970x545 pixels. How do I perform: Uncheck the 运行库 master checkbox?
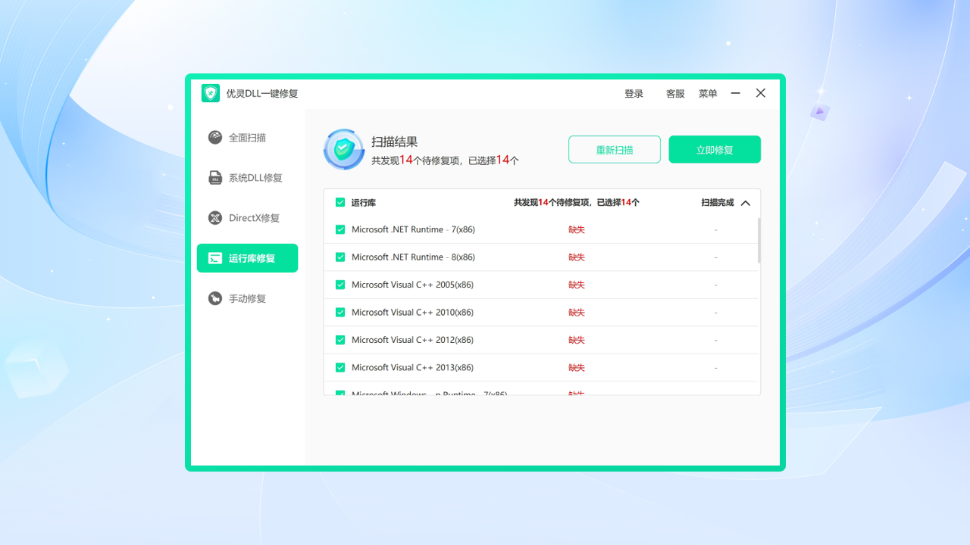coord(340,202)
